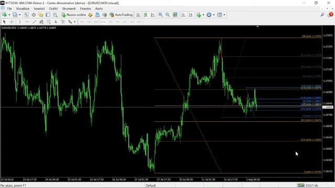Switch chart to MN timeframe
The image size is (335, 188).
tap(139, 22)
